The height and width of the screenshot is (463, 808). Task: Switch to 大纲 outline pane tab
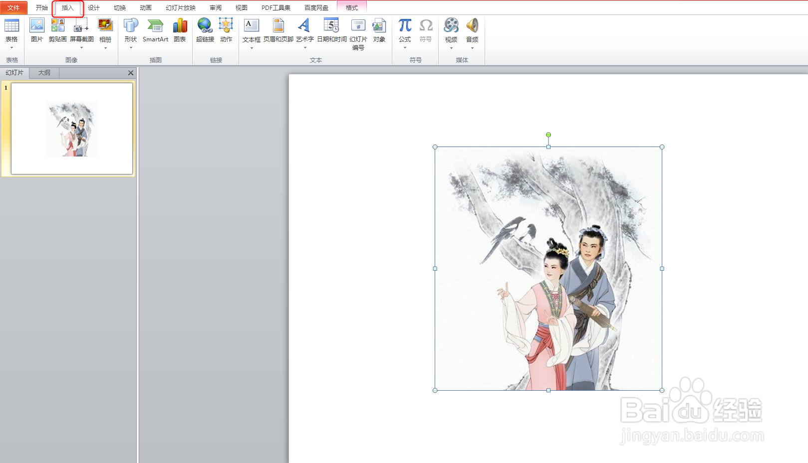(x=44, y=73)
